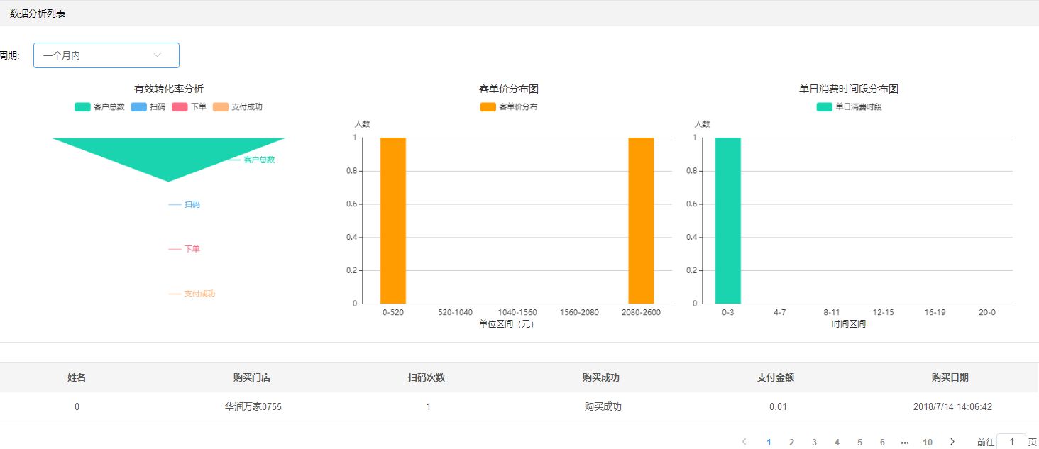
Task: Click the 购买日期 column header
Action: (x=950, y=377)
